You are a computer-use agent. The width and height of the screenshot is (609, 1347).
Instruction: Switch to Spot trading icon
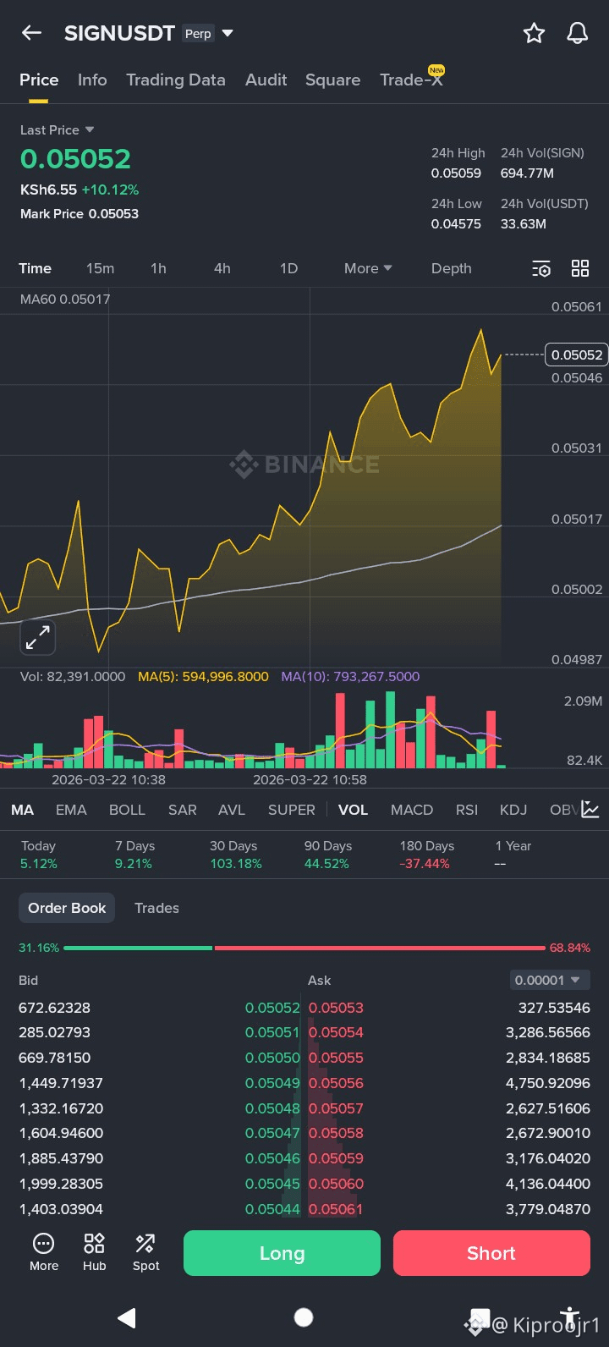[x=145, y=1252]
